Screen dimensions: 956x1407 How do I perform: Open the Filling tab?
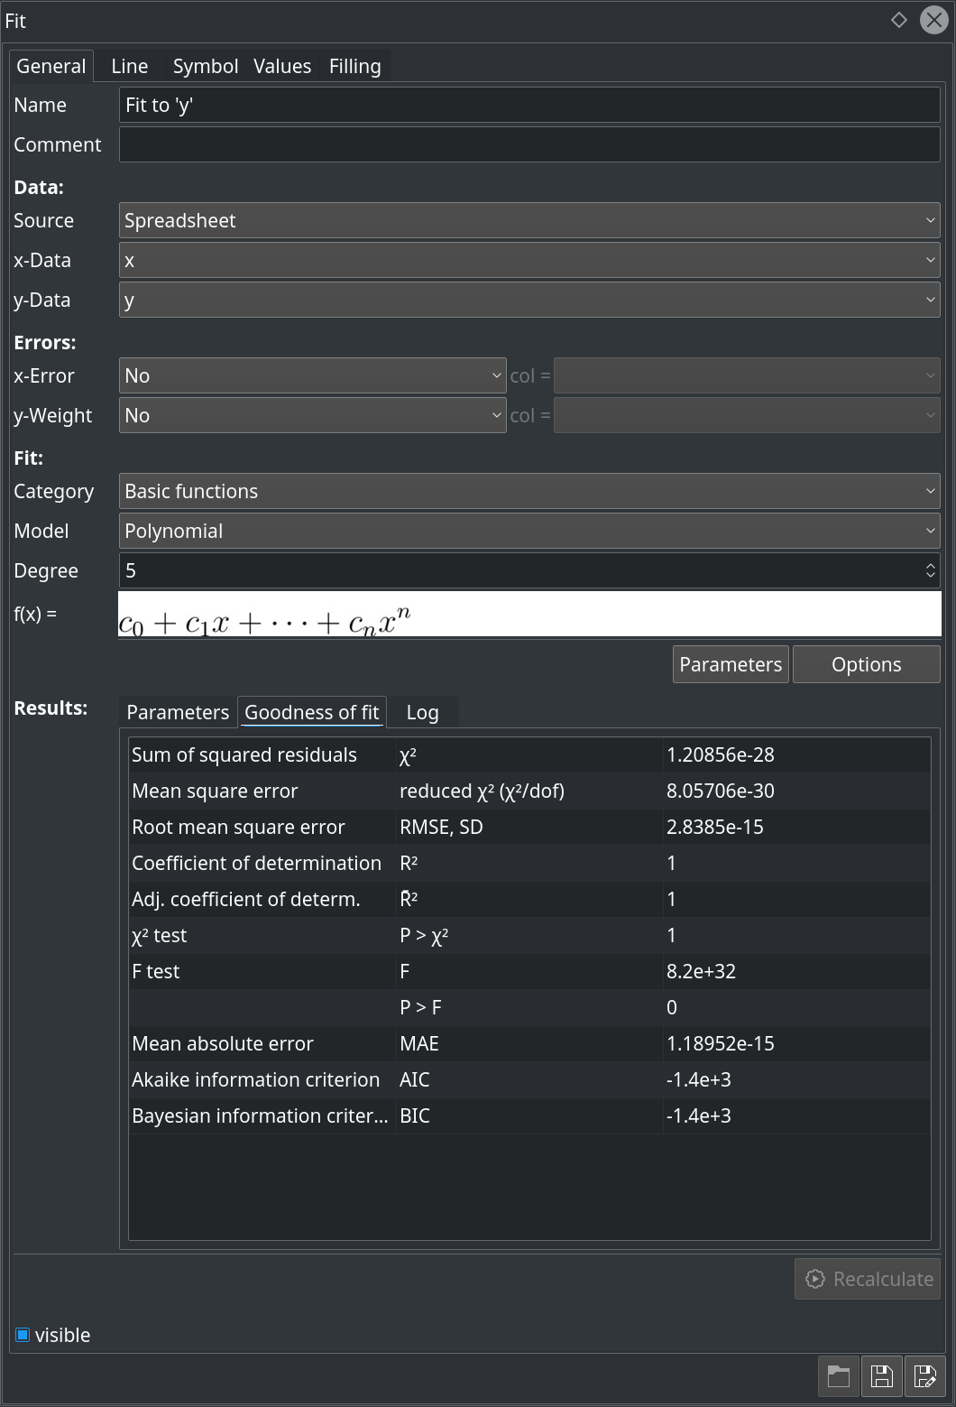(x=354, y=66)
